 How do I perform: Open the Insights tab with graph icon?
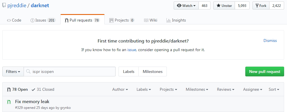(176, 20)
